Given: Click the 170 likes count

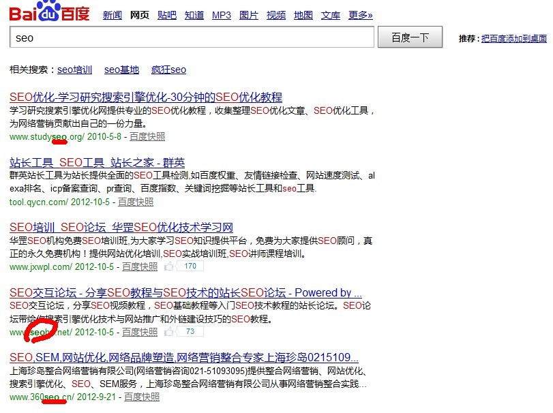Looking at the screenshot, I should click(190, 266).
